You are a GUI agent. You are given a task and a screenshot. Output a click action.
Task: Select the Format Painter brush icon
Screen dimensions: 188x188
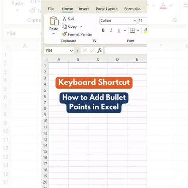point(64,34)
